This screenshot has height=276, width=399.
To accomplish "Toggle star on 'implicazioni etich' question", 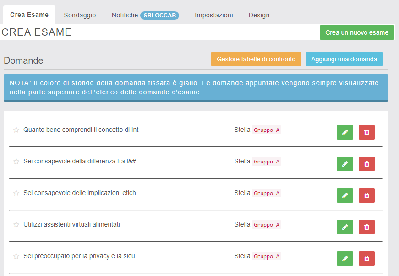I will [x=16, y=193].
